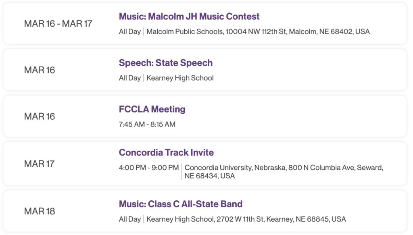Click the 4:00 PM - 9:00 PM track time
413x235 pixels.
tap(149, 168)
